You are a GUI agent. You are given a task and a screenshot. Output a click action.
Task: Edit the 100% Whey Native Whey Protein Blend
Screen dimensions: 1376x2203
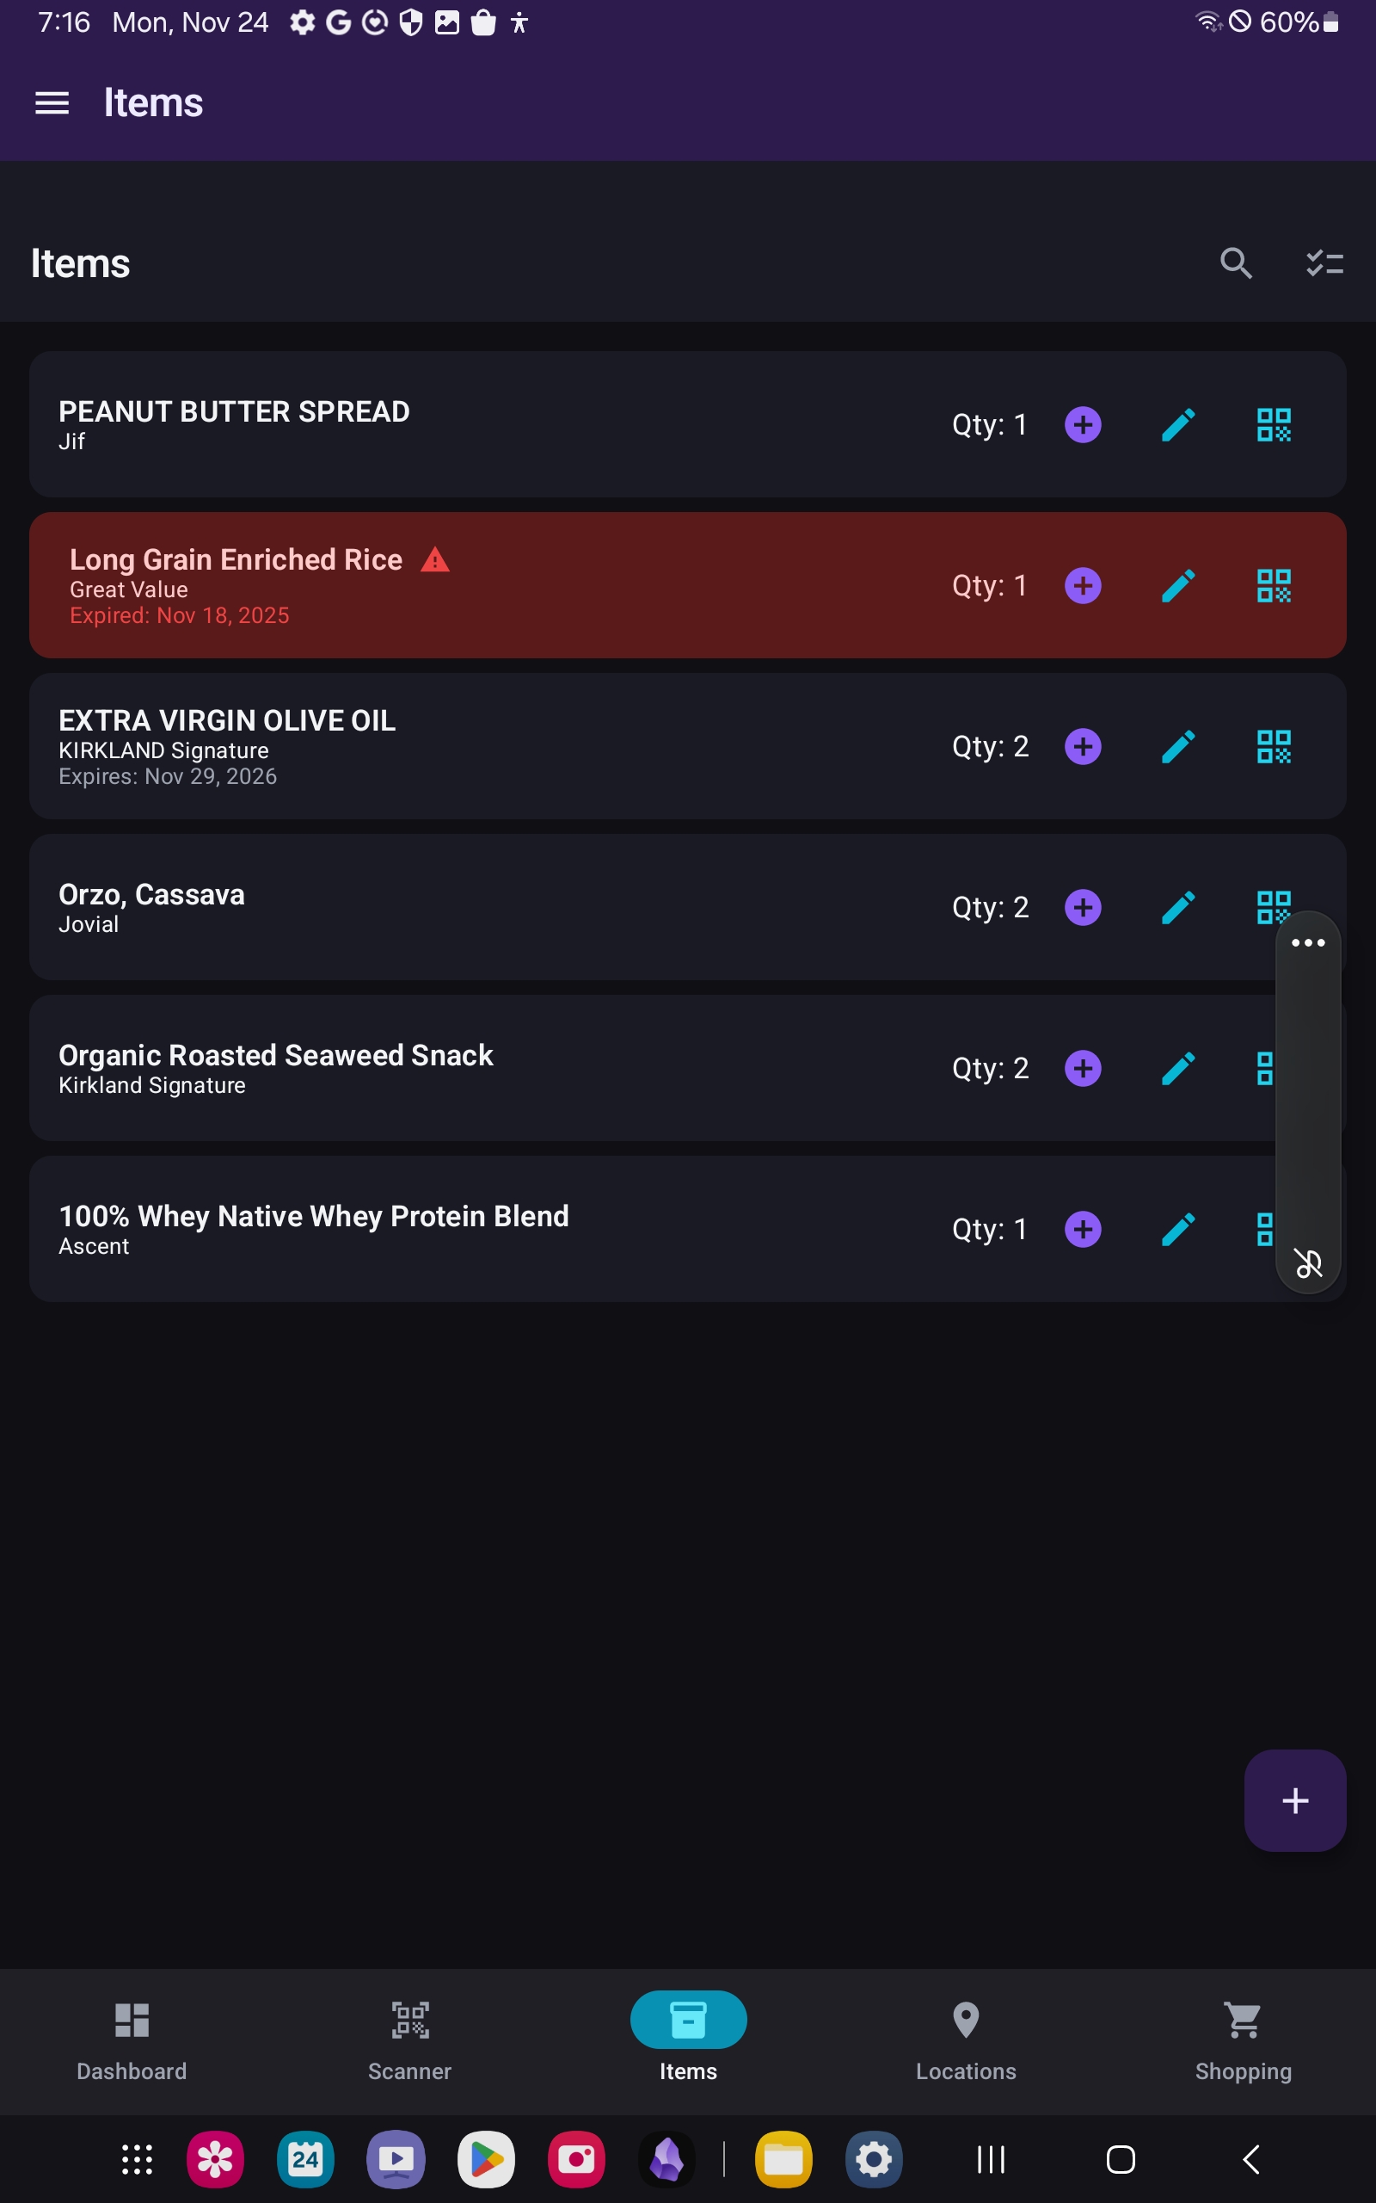point(1177,1228)
